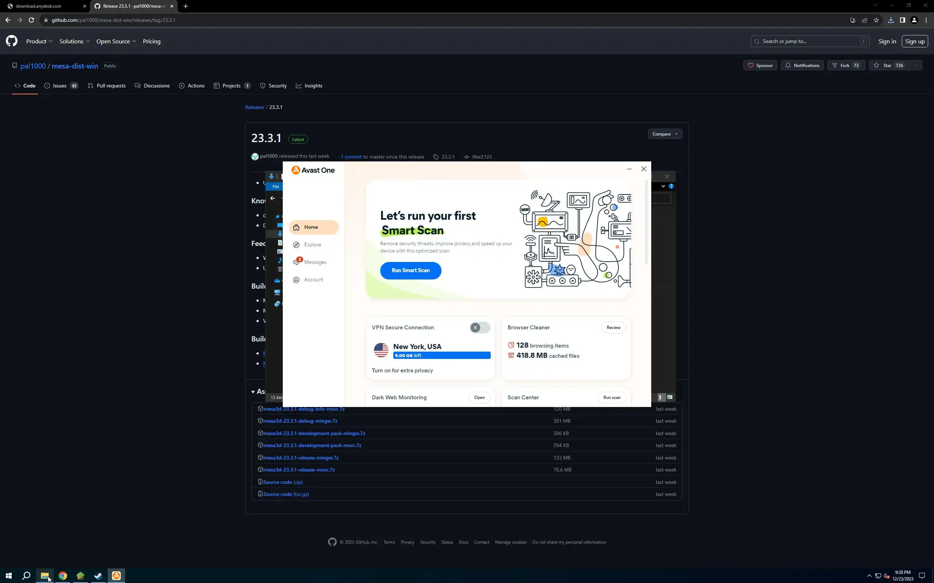Click the Run Smart Scan button
The height and width of the screenshot is (583, 934).
[x=410, y=270]
